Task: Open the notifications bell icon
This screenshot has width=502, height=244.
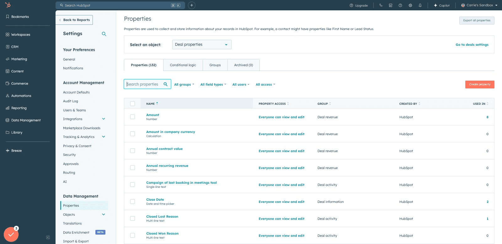Action: point(420,5)
